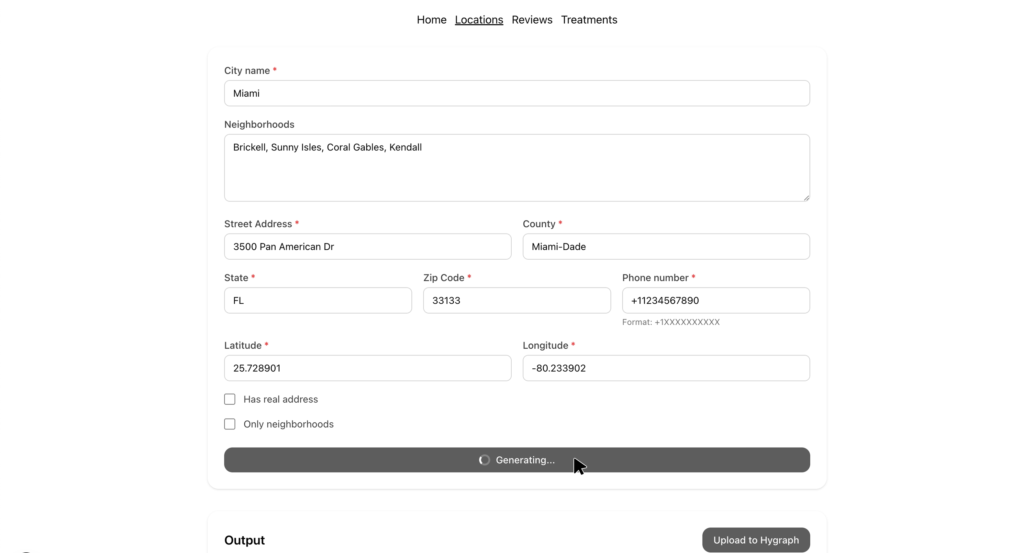Open the Treatments section

[589, 19]
